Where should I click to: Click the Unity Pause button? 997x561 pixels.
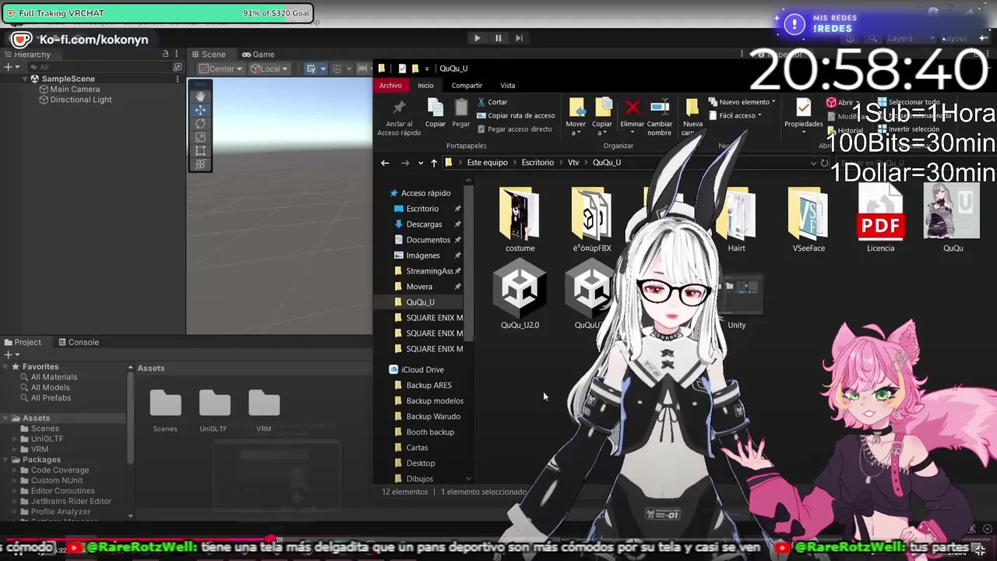(x=498, y=37)
